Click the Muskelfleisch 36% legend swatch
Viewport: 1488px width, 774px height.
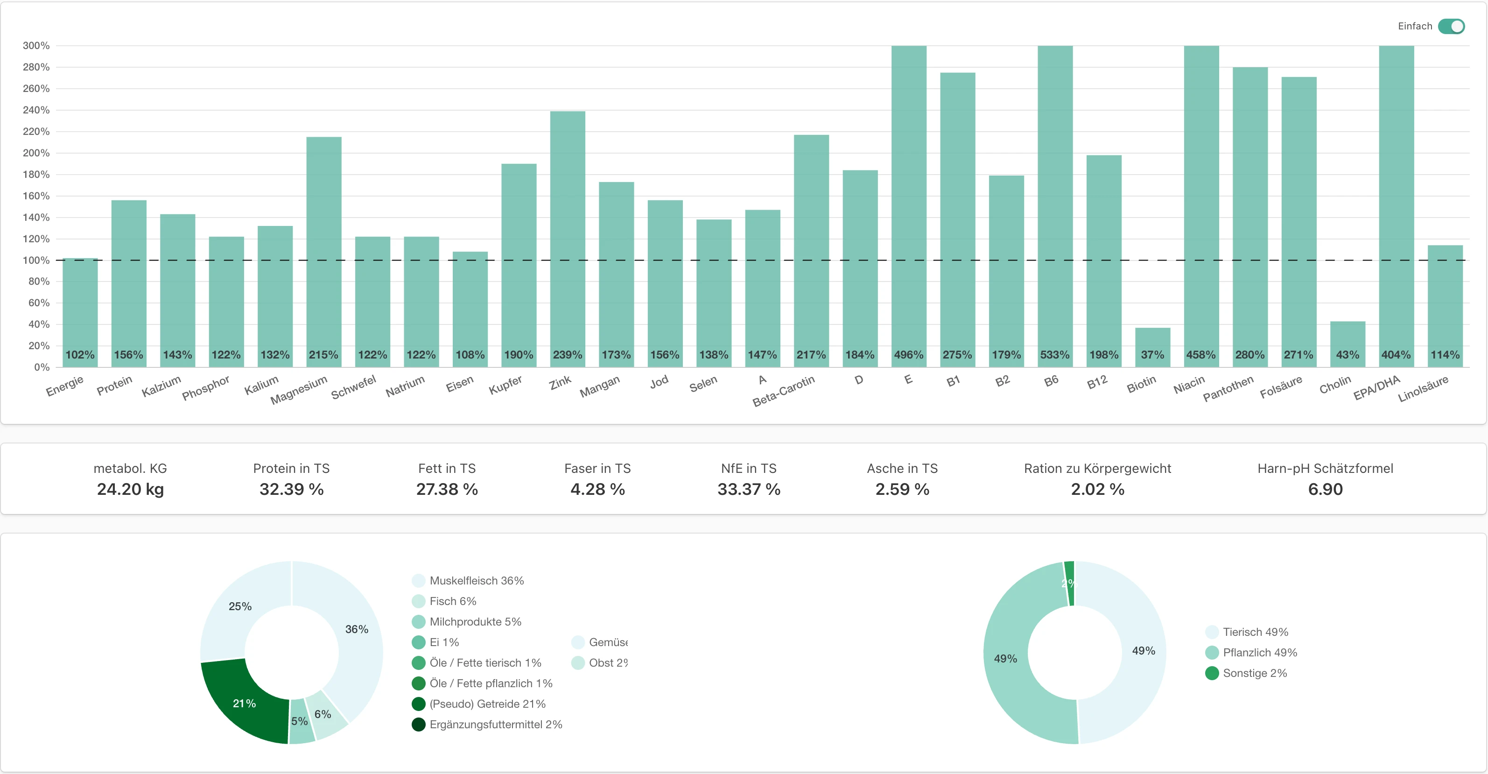(418, 581)
